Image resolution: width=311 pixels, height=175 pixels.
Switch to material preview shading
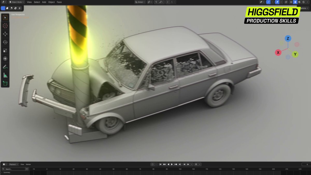click(x=299, y=2)
